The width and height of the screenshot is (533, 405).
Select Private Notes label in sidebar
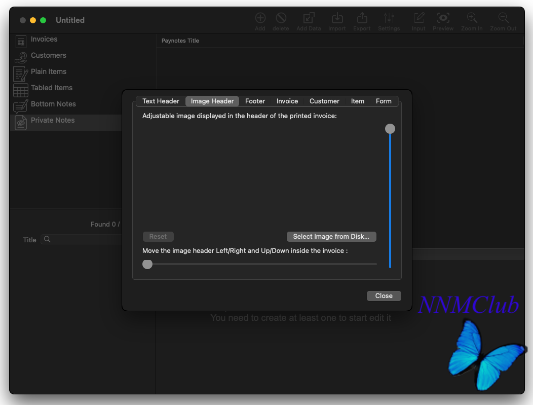tap(53, 120)
